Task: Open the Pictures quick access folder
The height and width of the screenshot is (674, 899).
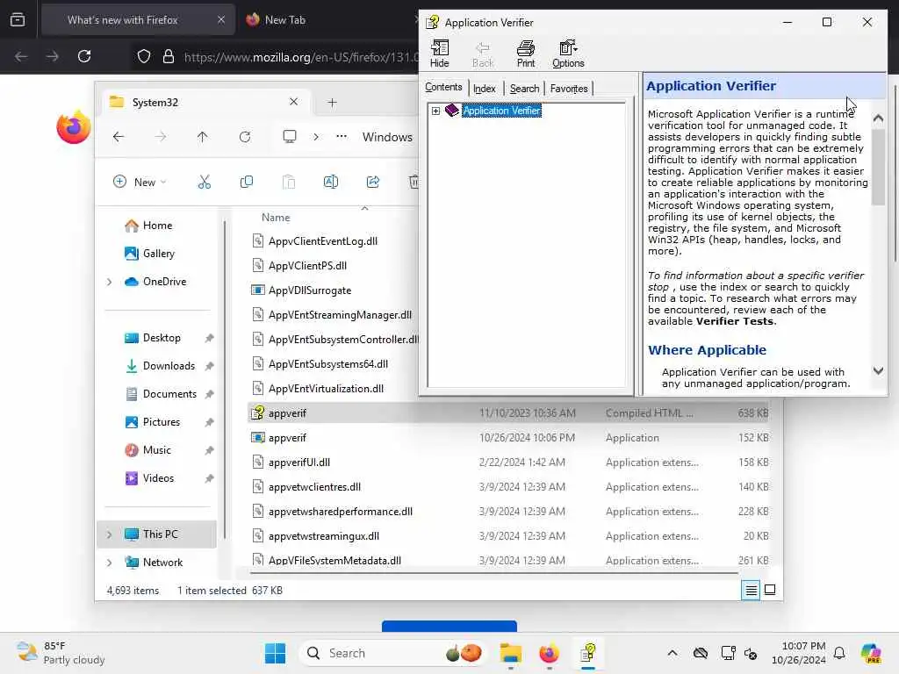Action: tap(153, 422)
